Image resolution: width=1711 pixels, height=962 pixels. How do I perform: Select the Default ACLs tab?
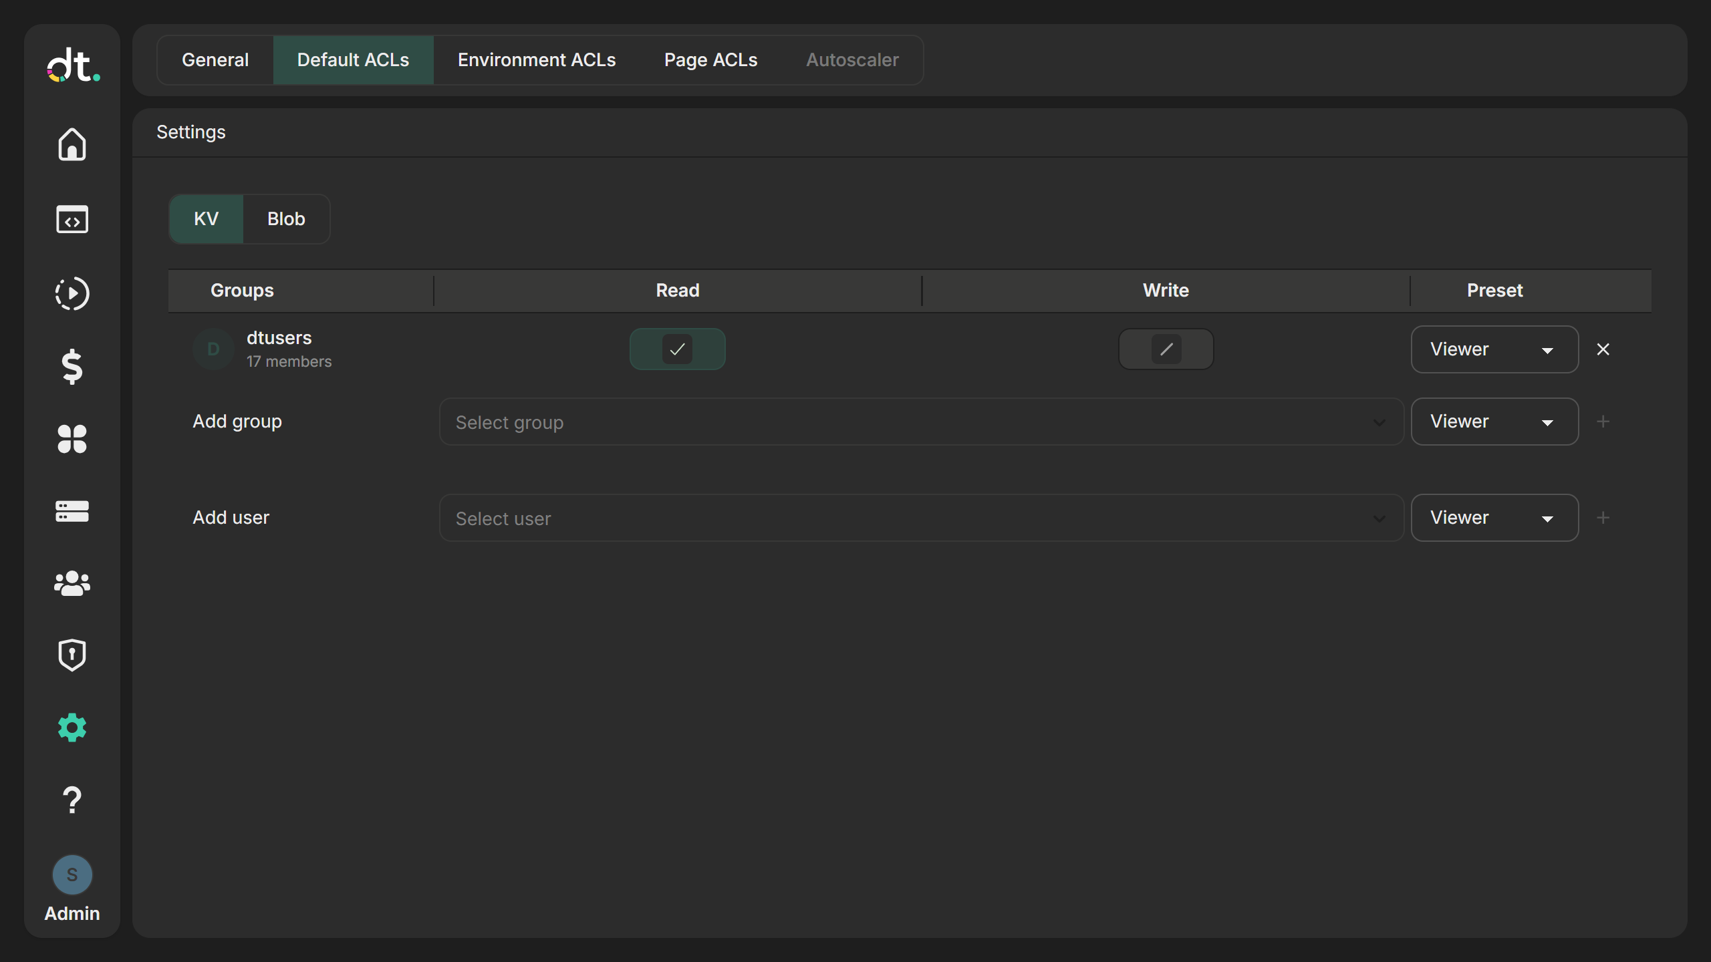353,60
